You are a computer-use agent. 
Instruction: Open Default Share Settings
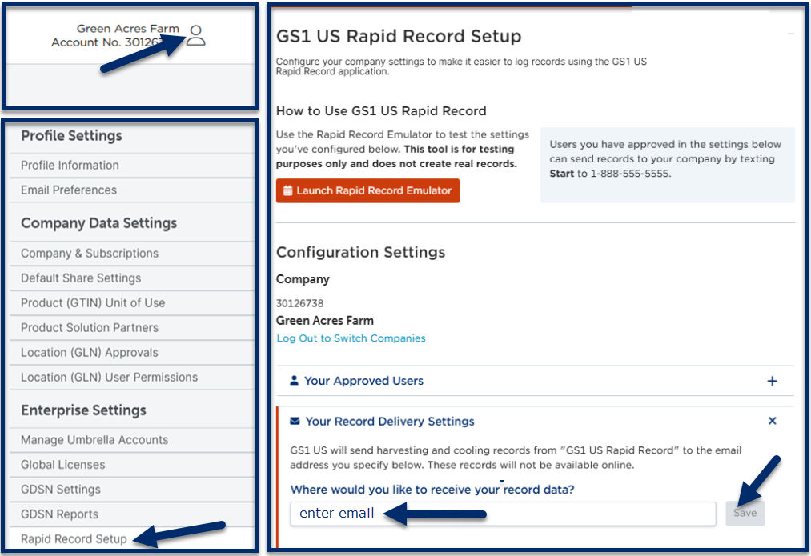81,278
